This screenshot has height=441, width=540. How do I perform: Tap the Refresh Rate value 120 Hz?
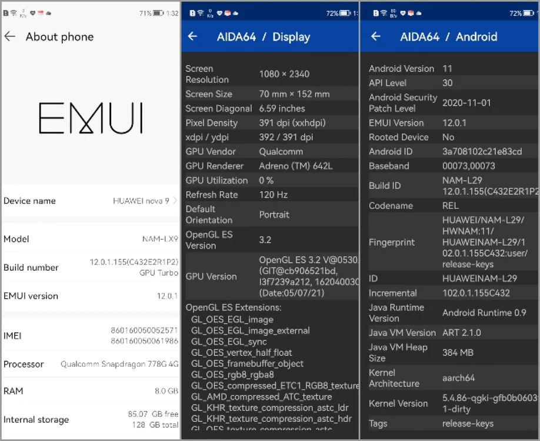[x=273, y=195]
